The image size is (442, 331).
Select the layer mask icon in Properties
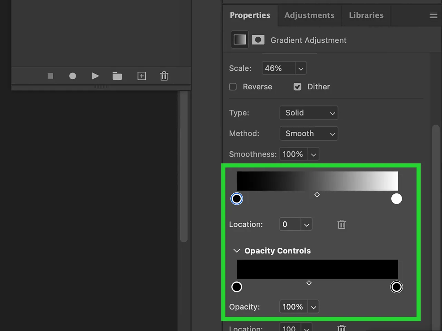258,40
